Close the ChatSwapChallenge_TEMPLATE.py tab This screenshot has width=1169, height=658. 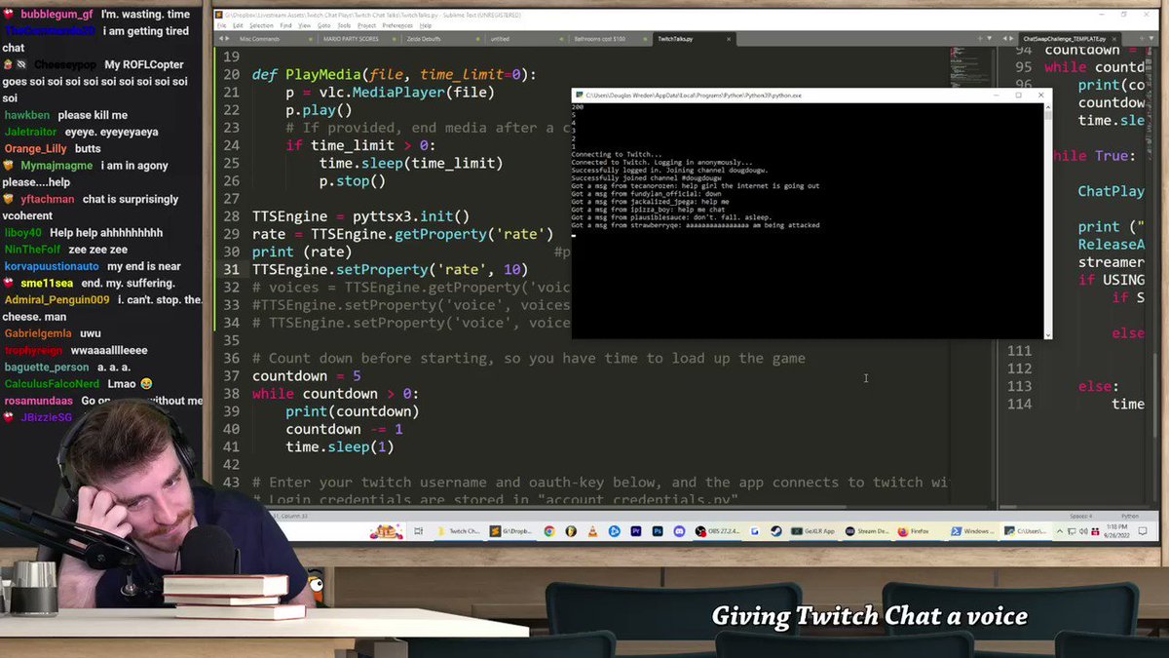tap(1113, 39)
